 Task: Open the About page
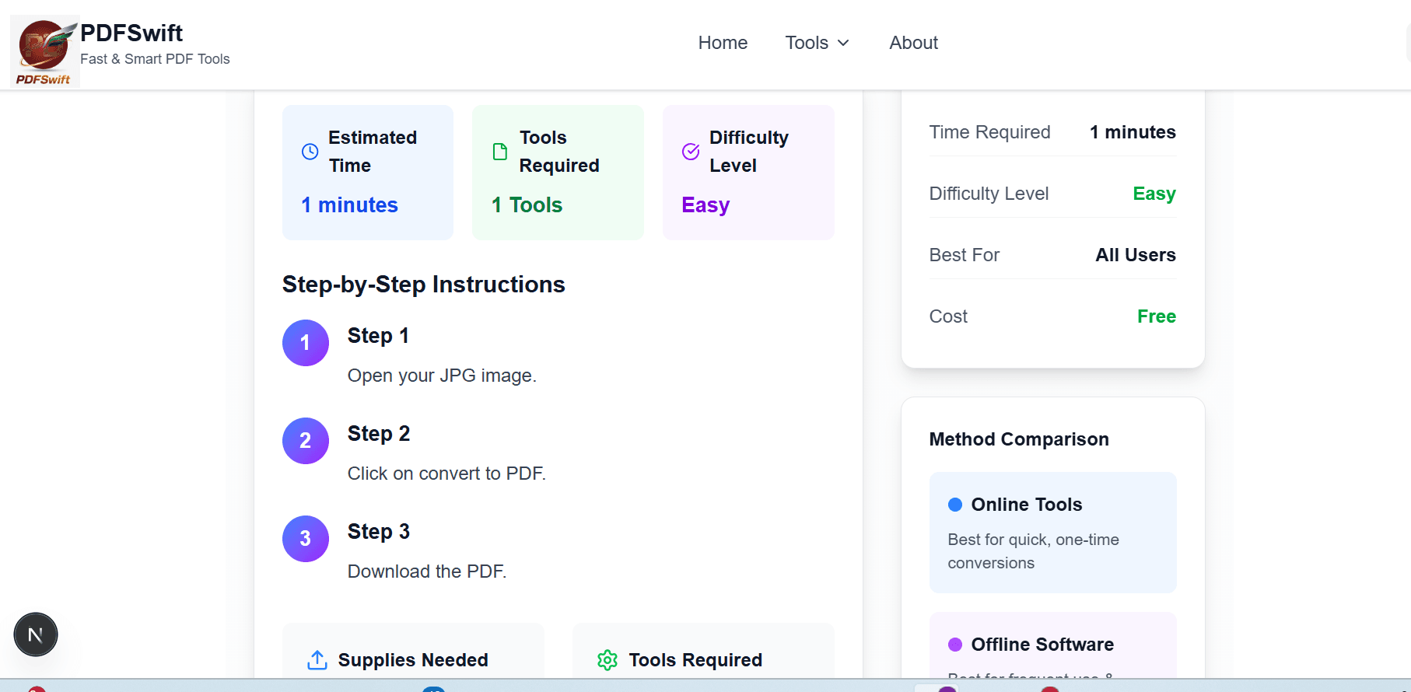coord(913,43)
